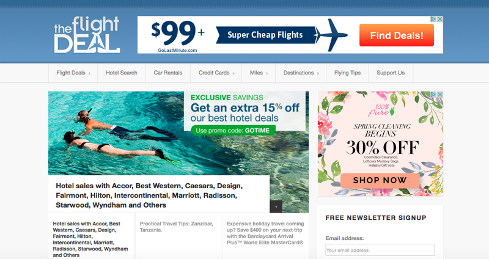
Task: Close the 100% Pure sidebar ad
Action: coord(439,94)
